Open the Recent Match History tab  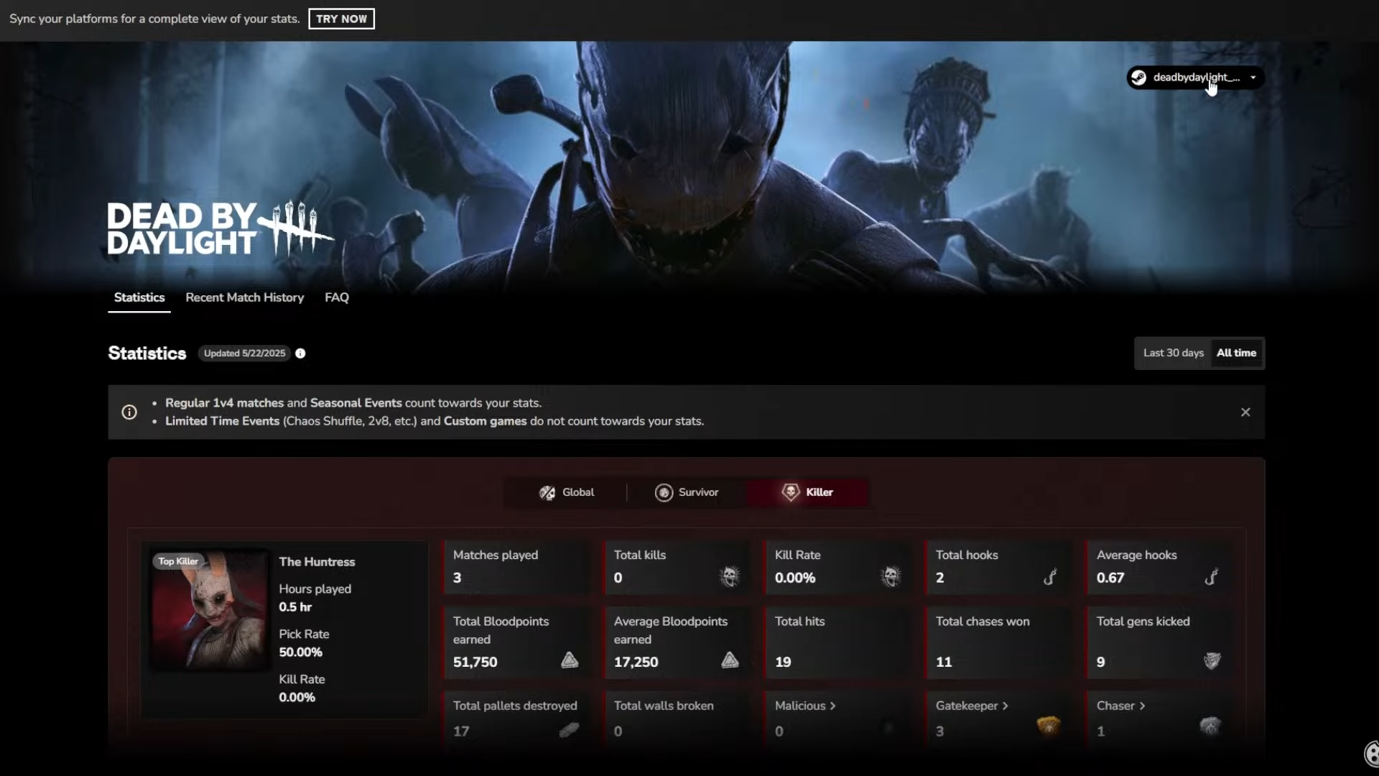[244, 297]
